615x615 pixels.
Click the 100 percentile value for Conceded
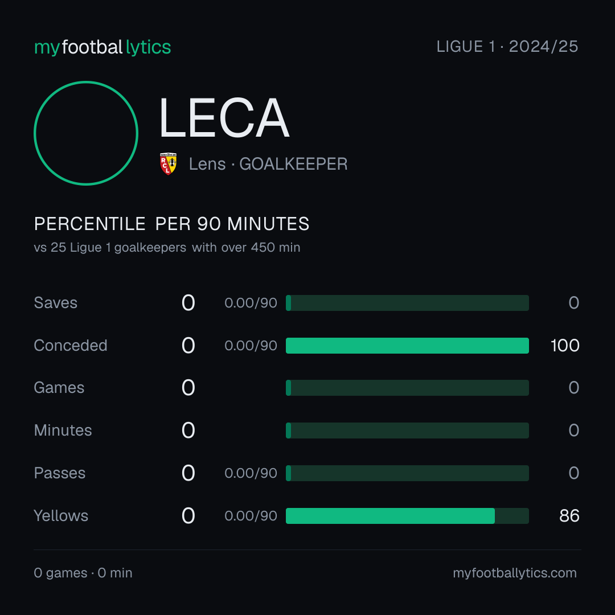(x=565, y=346)
